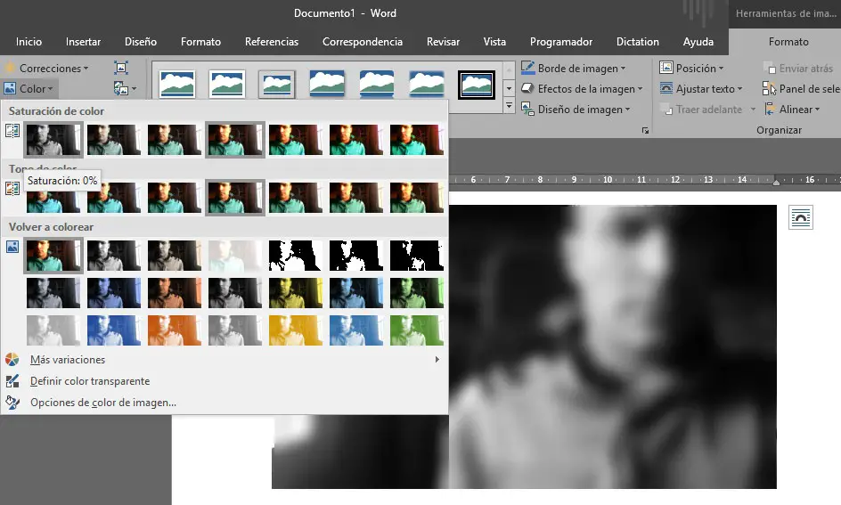Switch to the Inicio tab

tap(29, 42)
